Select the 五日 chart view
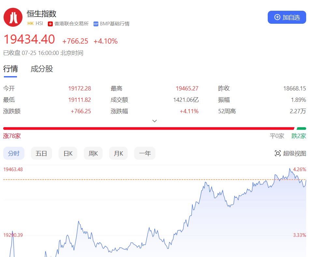The width and height of the screenshot is (313, 257). 41,153
